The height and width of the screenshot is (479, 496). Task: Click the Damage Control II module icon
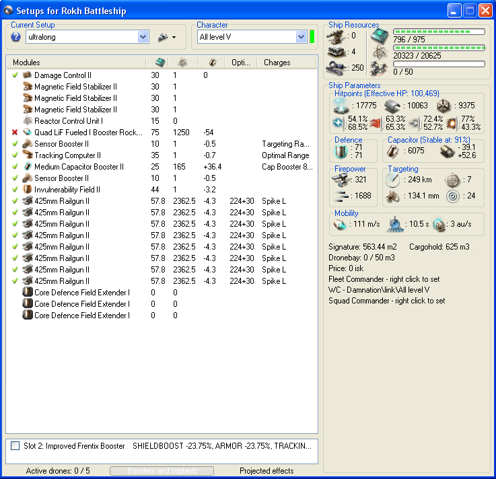pos(28,75)
